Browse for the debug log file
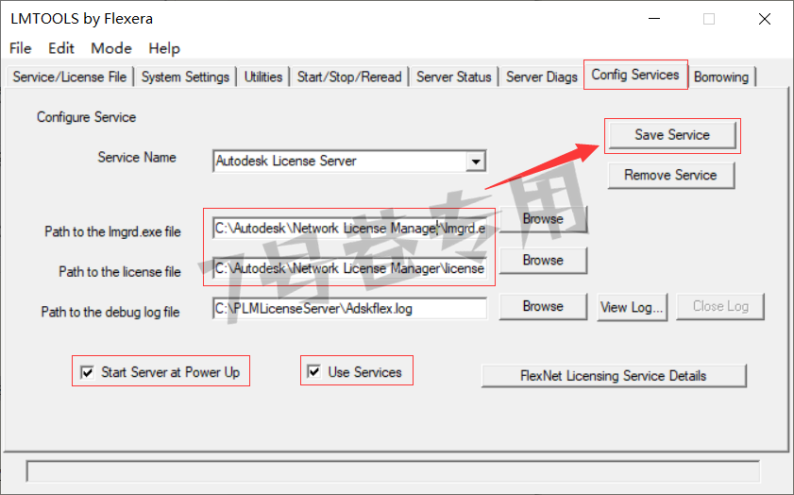 543,306
